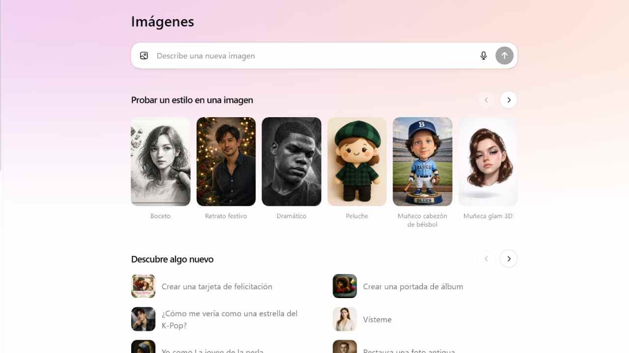Click the left arrow of the style carousel

tap(486, 100)
